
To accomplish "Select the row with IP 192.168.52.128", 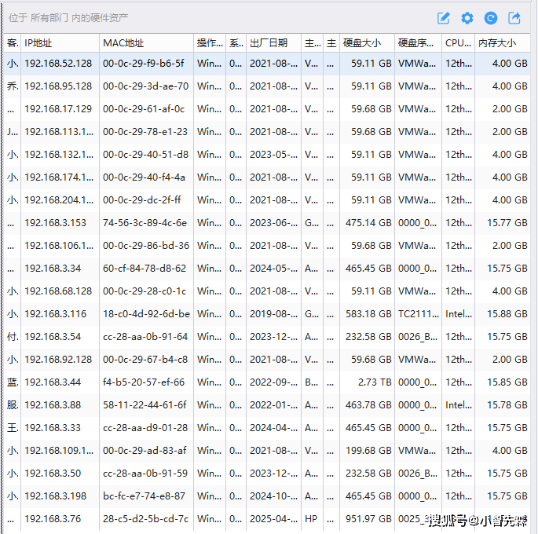I will pos(58,64).
